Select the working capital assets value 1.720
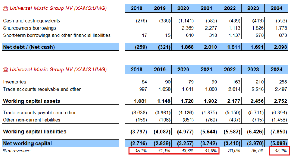The height and width of the screenshot is (156, 290). 187,101
